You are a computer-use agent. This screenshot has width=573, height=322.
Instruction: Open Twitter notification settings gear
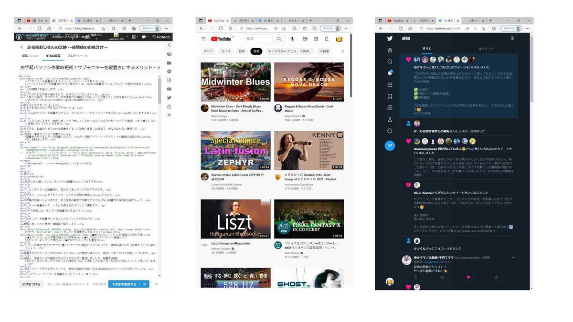(x=512, y=38)
